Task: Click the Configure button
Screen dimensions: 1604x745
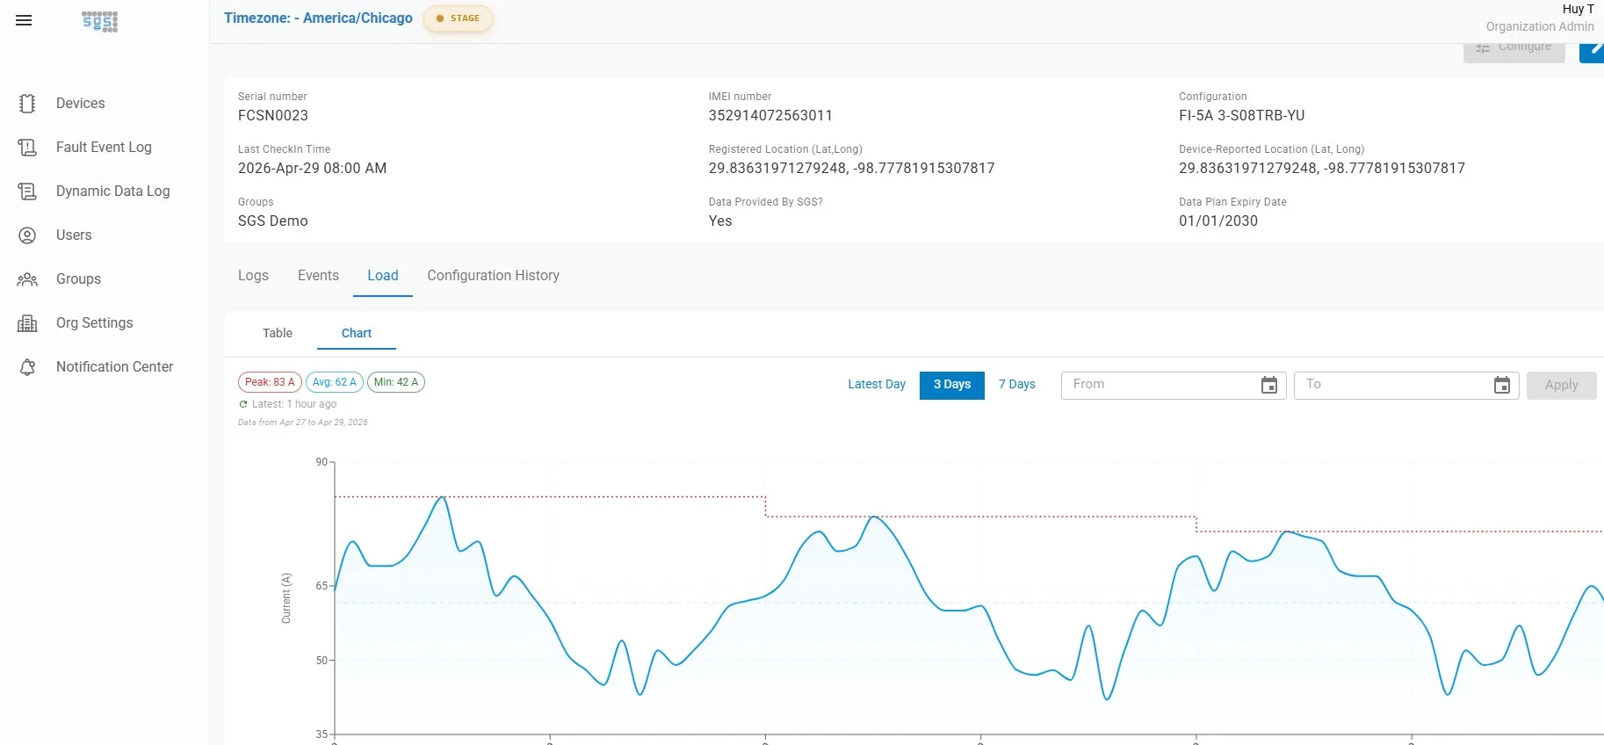Action: pos(1514,51)
